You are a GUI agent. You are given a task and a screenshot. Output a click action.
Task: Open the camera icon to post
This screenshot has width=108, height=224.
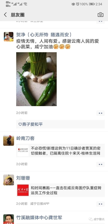coord(100,15)
